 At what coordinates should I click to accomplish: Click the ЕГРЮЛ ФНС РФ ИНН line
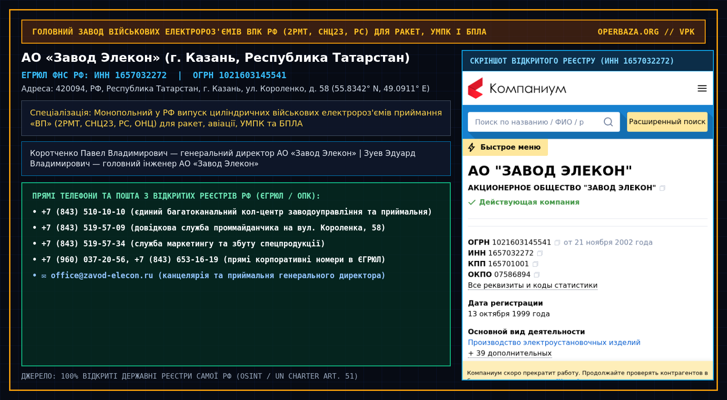click(x=154, y=75)
